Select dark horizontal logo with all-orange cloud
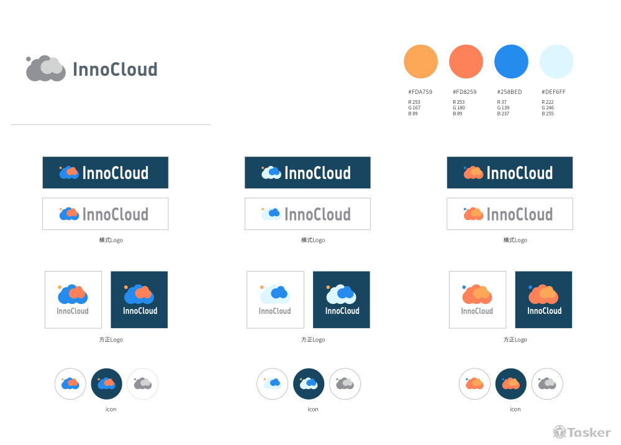 click(x=510, y=172)
